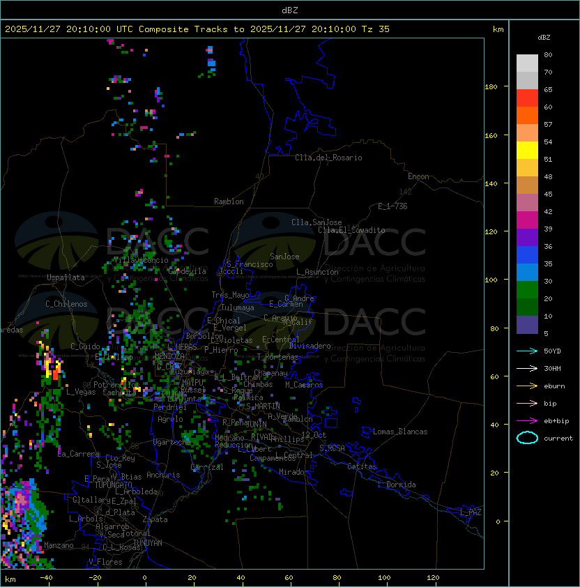
Task: Click the 'Anchoris' place label
Action: click(163, 475)
